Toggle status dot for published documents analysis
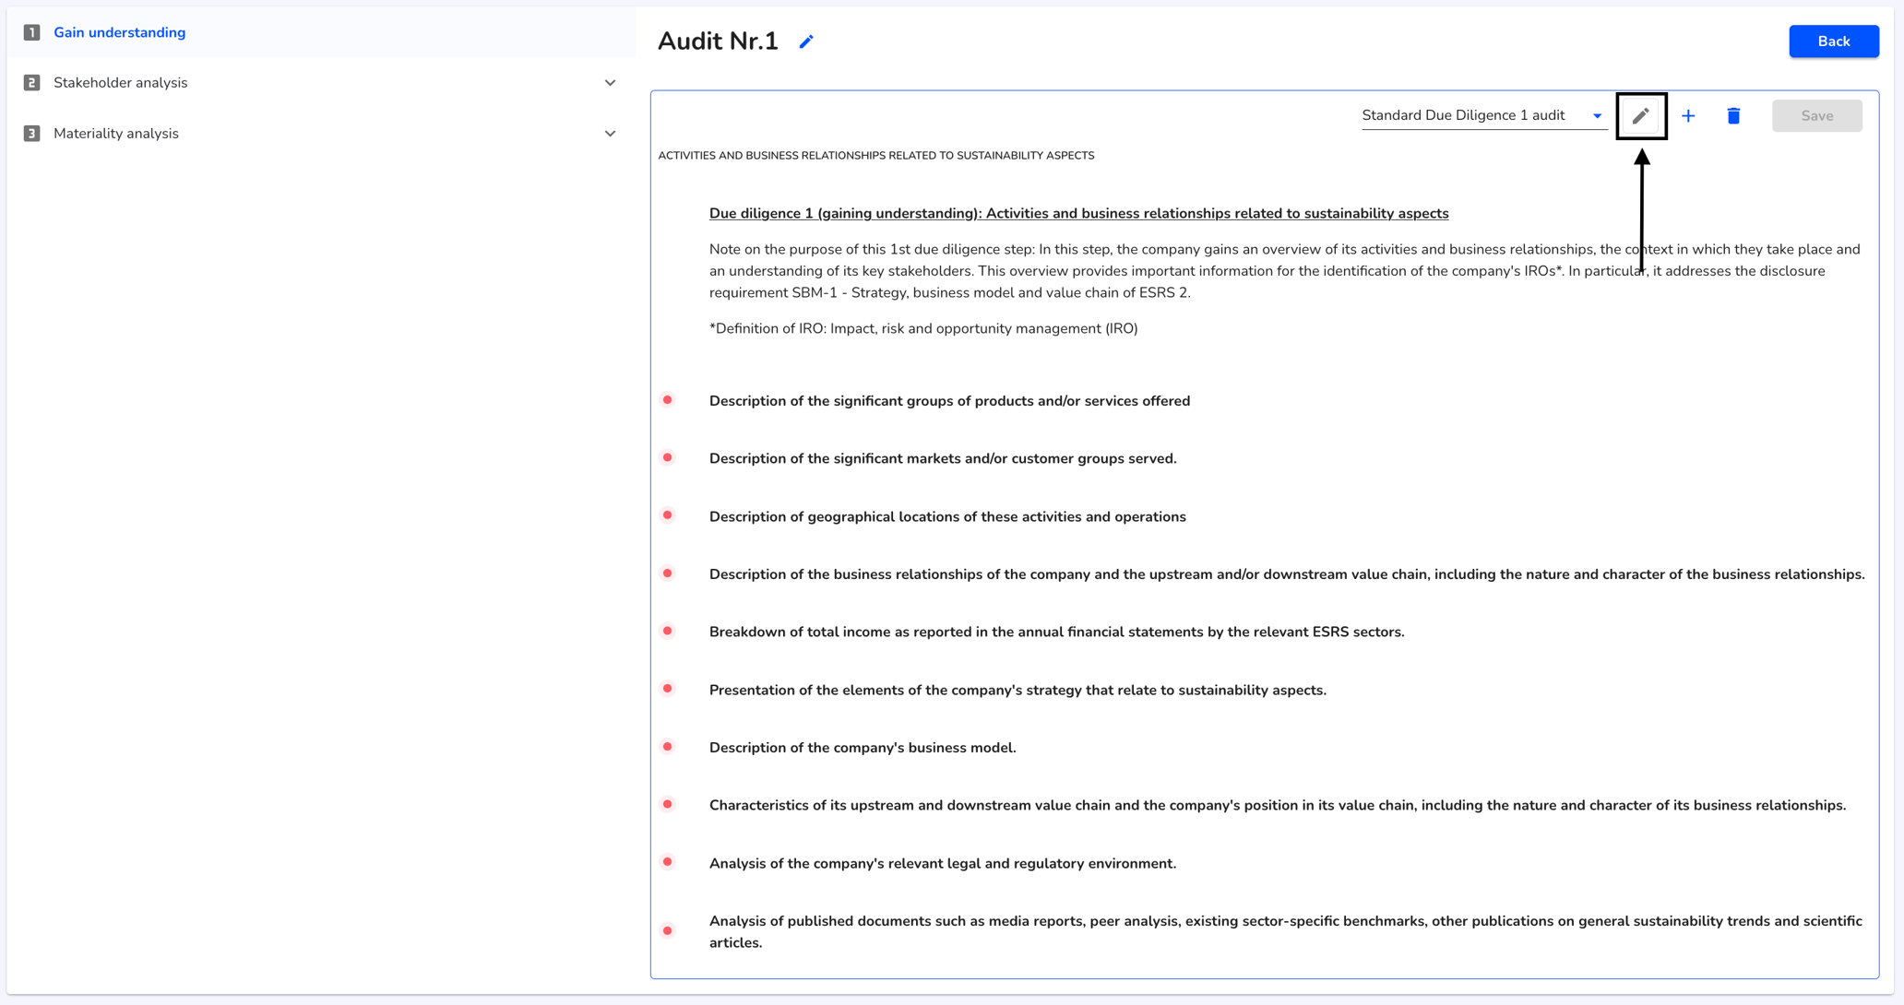The image size is (1904, 1005). [668, 931]
